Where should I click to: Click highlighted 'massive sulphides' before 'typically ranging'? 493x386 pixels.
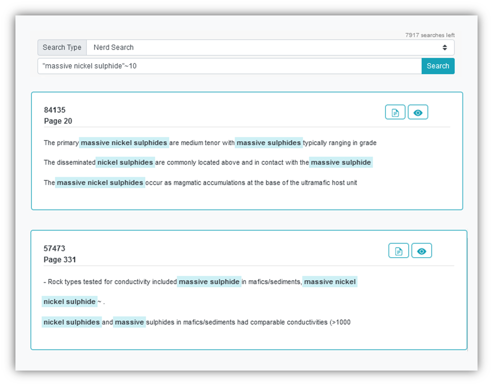click(x=269, y=143)
